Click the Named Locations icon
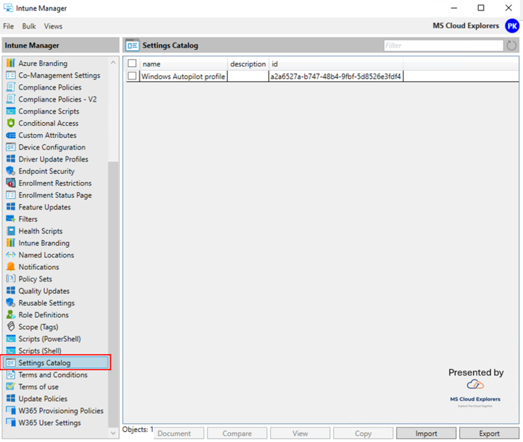 (11, 254)
